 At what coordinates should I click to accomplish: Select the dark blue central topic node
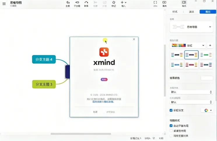(x=68, y=72)
